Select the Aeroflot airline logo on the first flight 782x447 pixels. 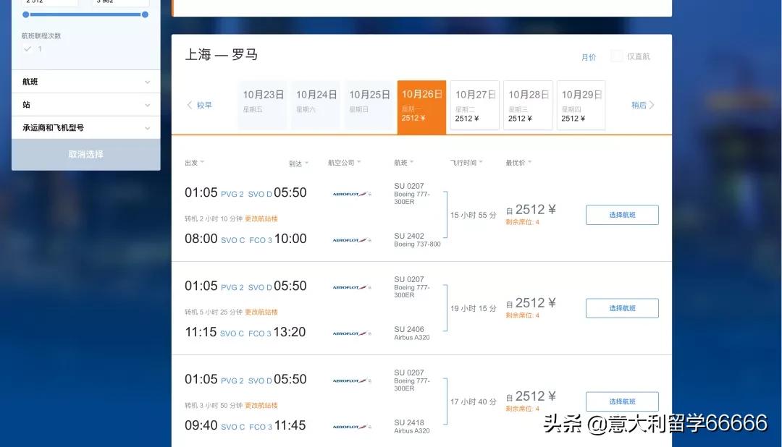[351, 192]
